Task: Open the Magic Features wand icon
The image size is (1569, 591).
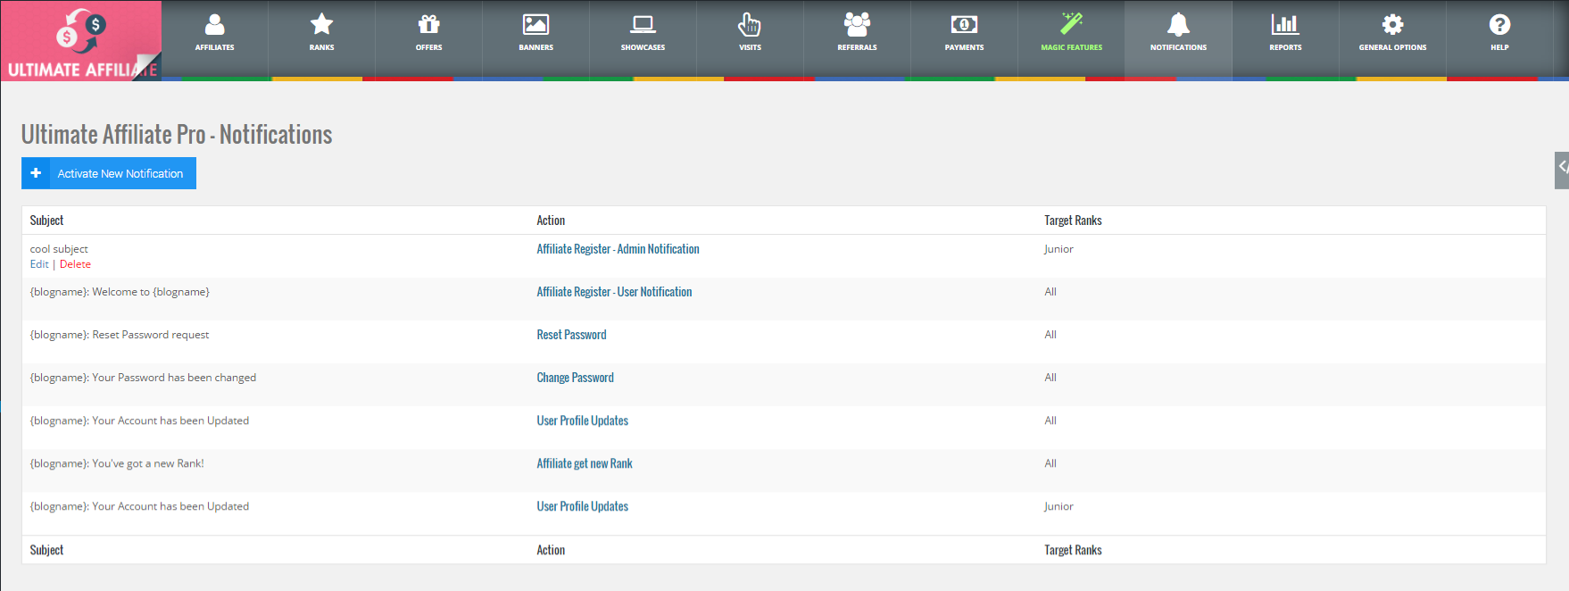Action: [1071, 25]
